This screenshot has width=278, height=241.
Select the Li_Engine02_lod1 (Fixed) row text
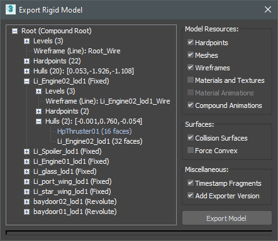71,81
